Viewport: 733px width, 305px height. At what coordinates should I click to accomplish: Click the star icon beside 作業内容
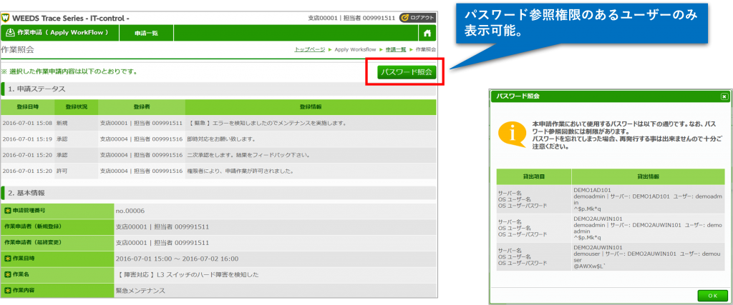pos(8,290)
